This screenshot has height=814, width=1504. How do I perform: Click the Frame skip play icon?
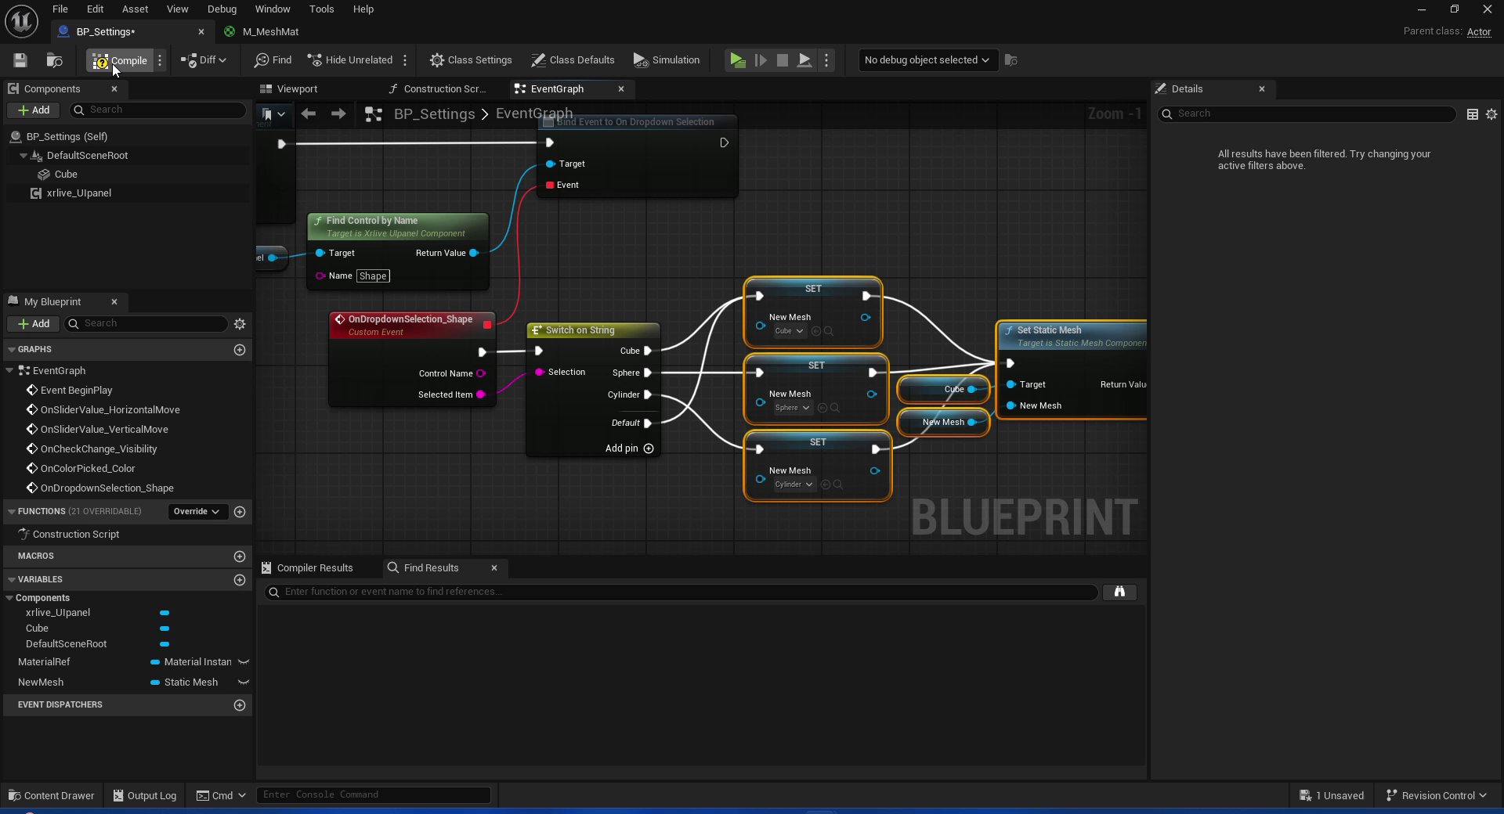tap(760, 60)
